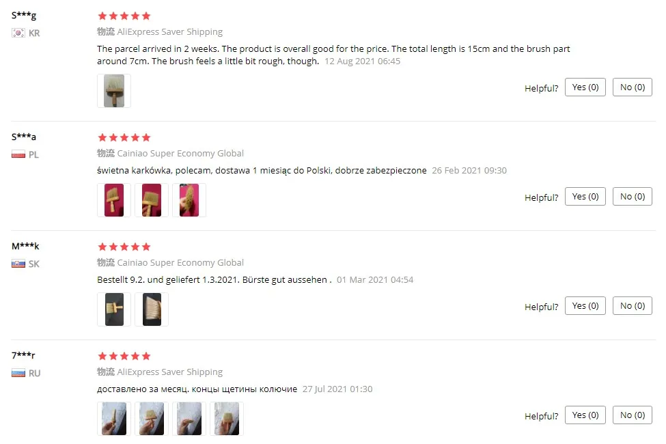
Task: Open third photo in S***a's review
Action: click(189, 200)
